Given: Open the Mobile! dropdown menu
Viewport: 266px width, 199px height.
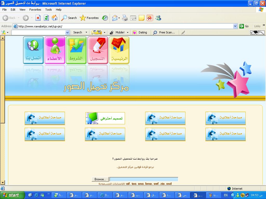Looking at the screenshot, I should pos(128,32).
